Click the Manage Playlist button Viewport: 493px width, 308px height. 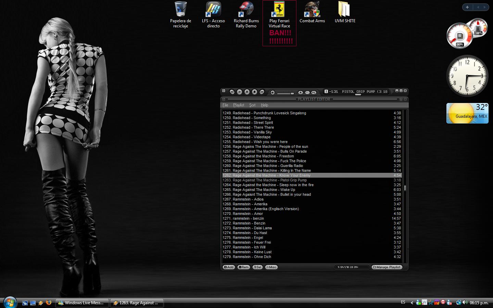coord(387,267)
